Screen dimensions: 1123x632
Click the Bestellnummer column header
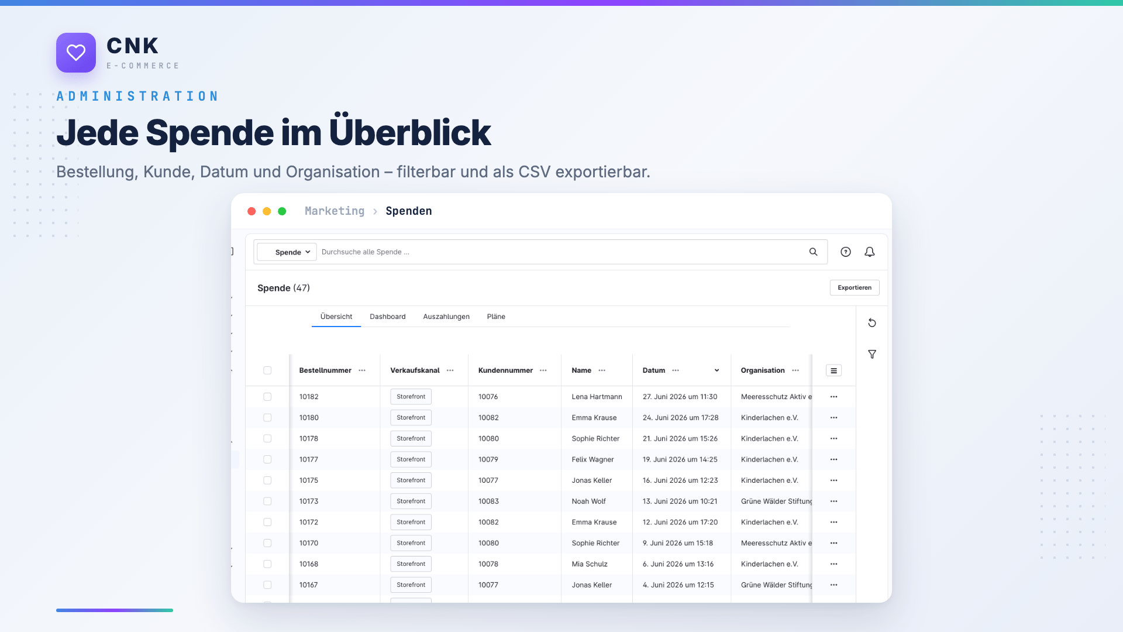click(x=325, y=370)
